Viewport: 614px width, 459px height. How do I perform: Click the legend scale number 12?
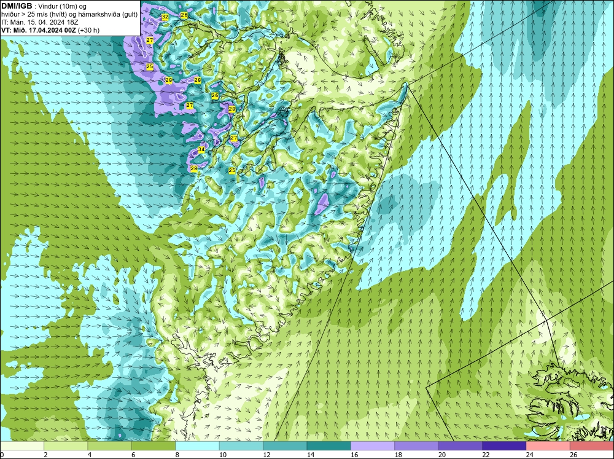[x=266, y=455]
